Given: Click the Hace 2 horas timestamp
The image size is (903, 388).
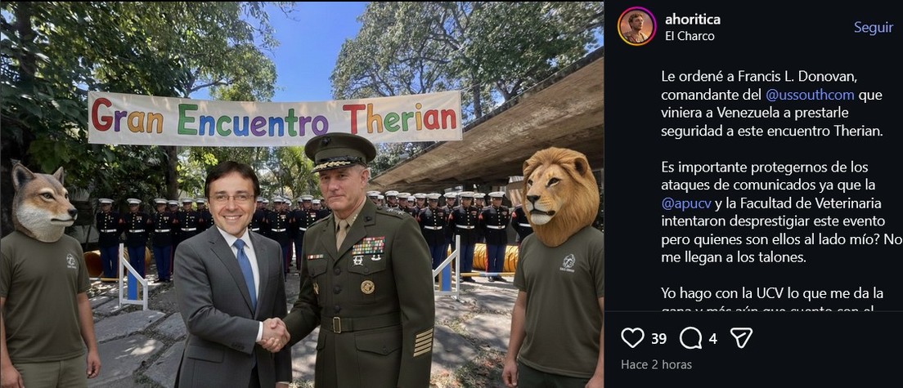Looking at the screenshot, I should pyautogui.click(x=657, y=364).
